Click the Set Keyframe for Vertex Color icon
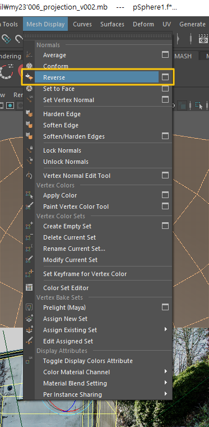209x427 pixels. (29, 274)
